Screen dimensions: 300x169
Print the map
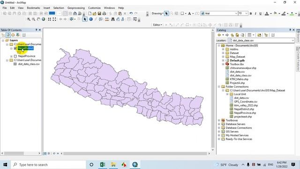click(104, 14)
